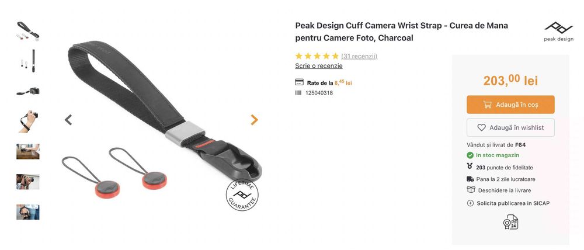Image resolution: width=584 pixels, height=250 pixels.
Task: Click Scrie o recenzie link
Action: (319, 65)
